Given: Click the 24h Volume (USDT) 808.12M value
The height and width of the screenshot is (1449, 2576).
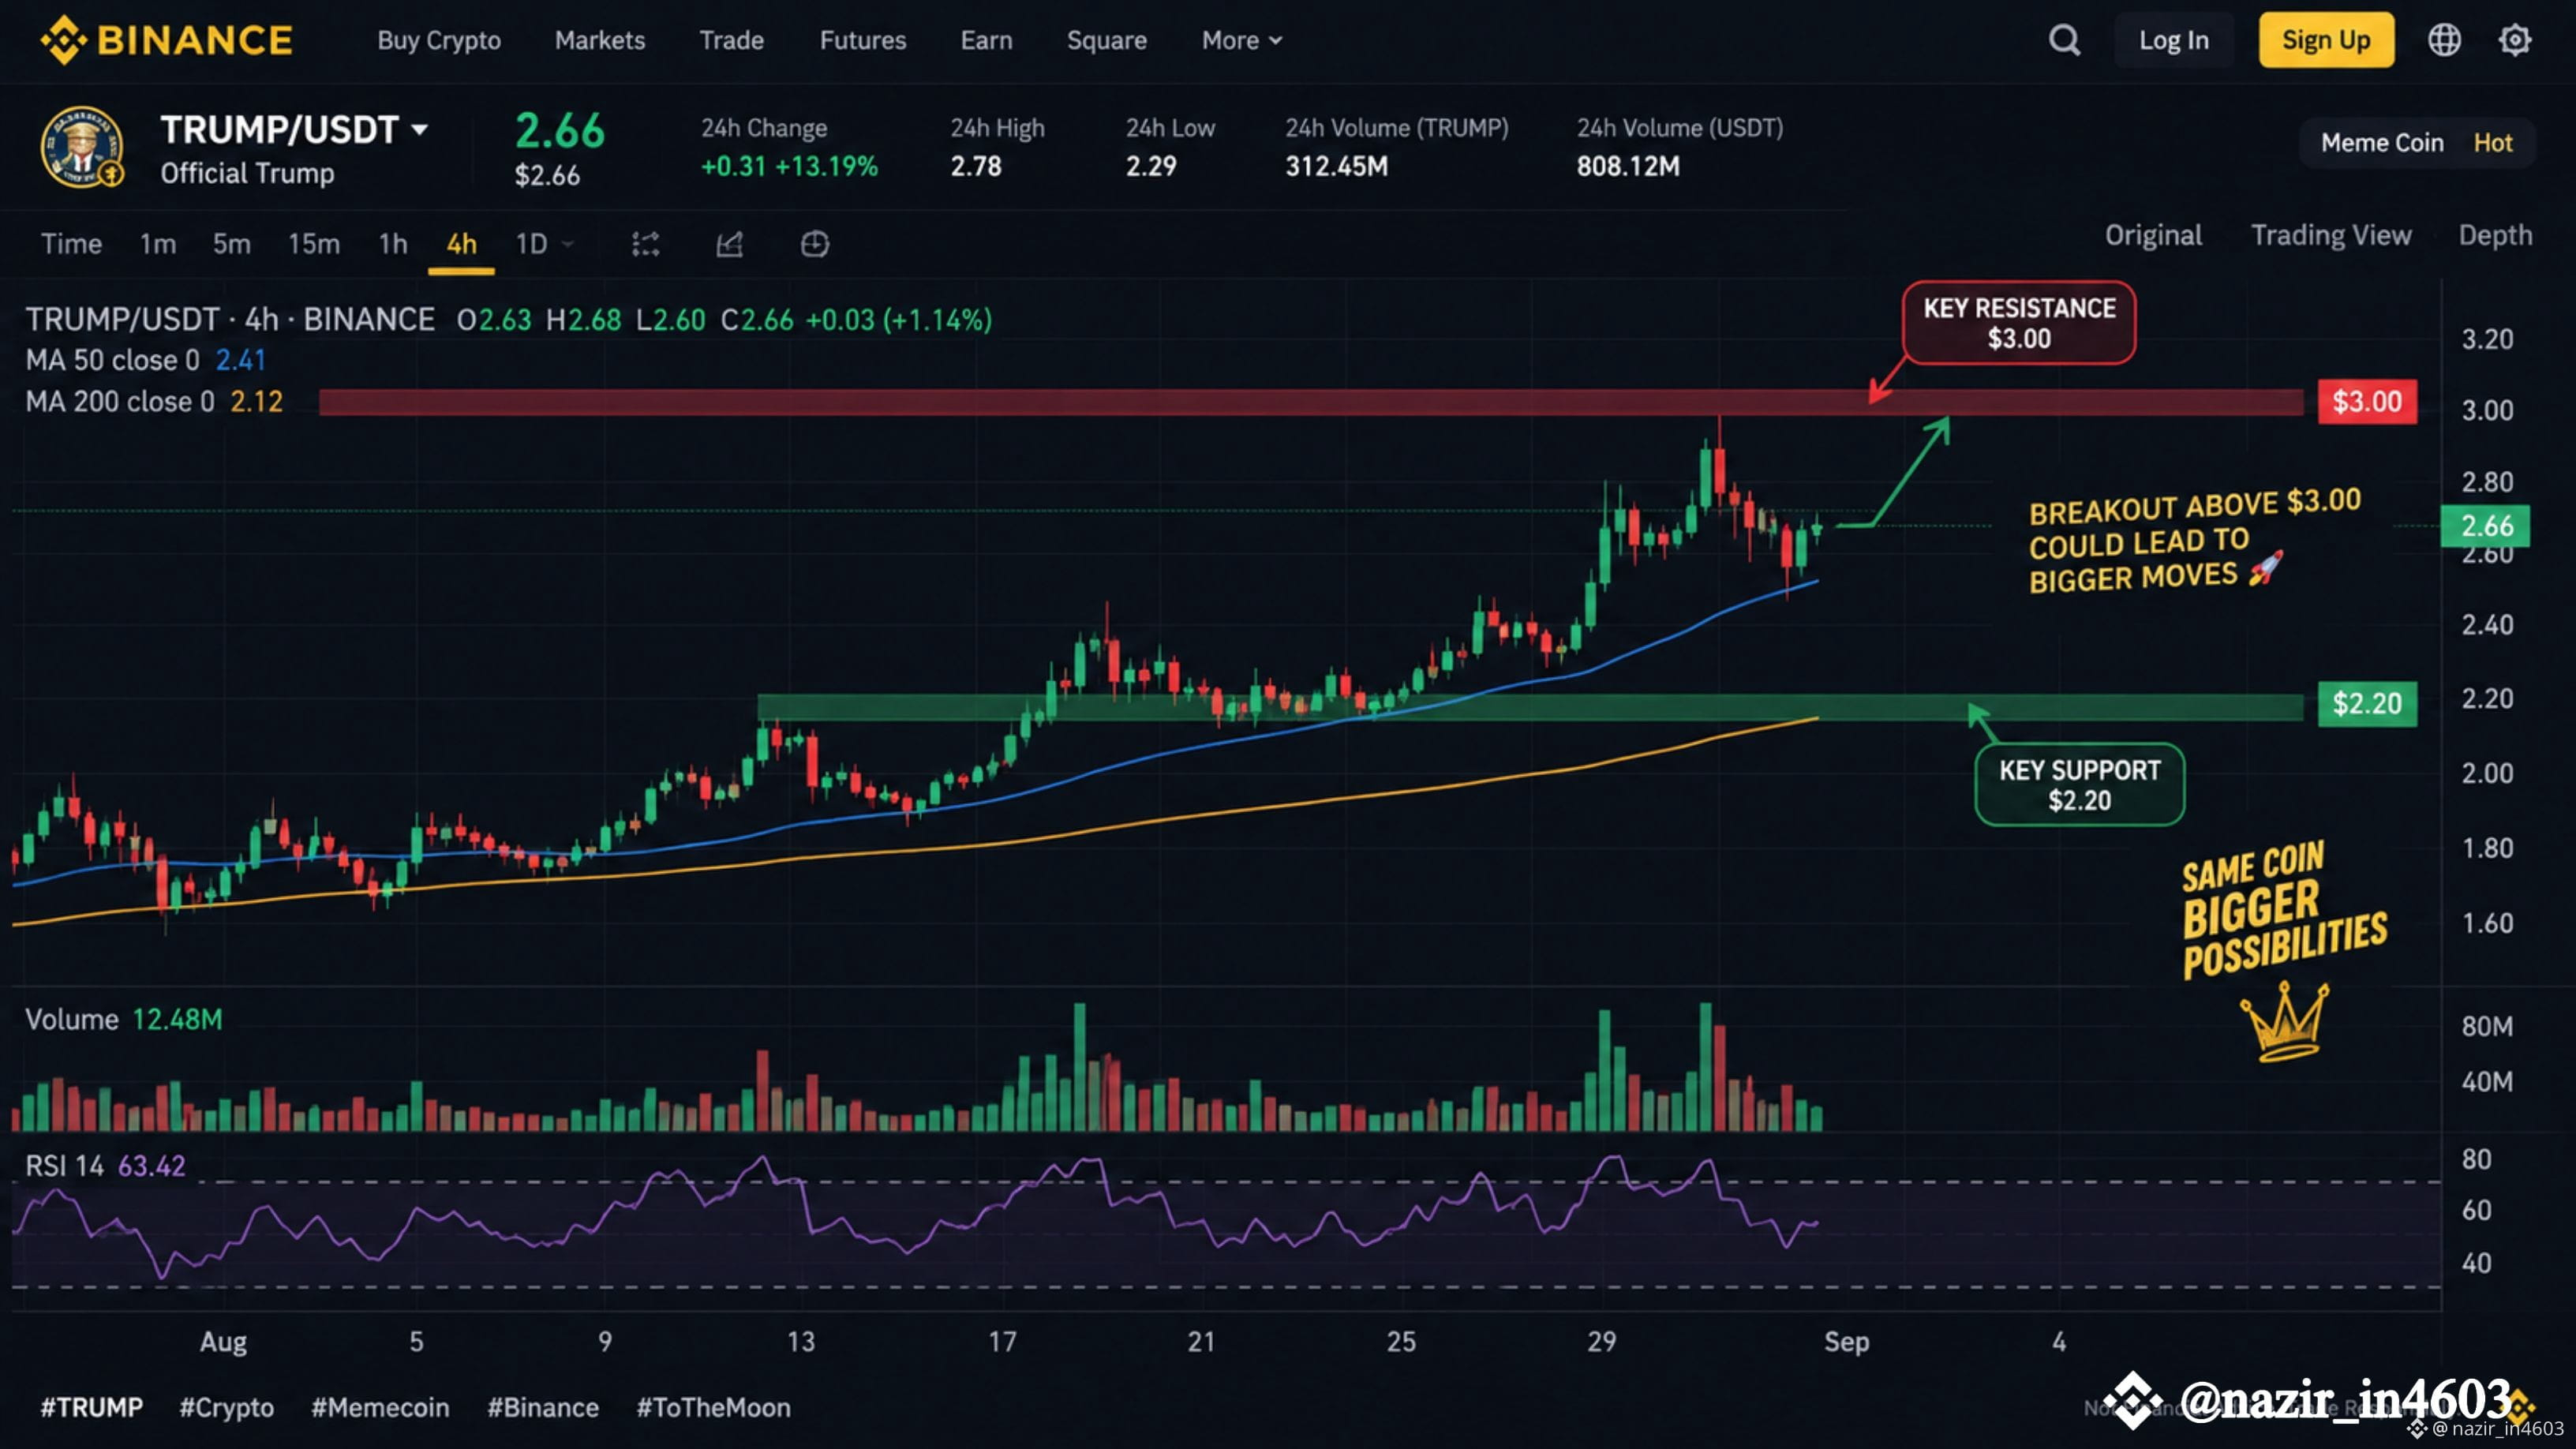Looking at the screenshot, I should coord(1628,166).
